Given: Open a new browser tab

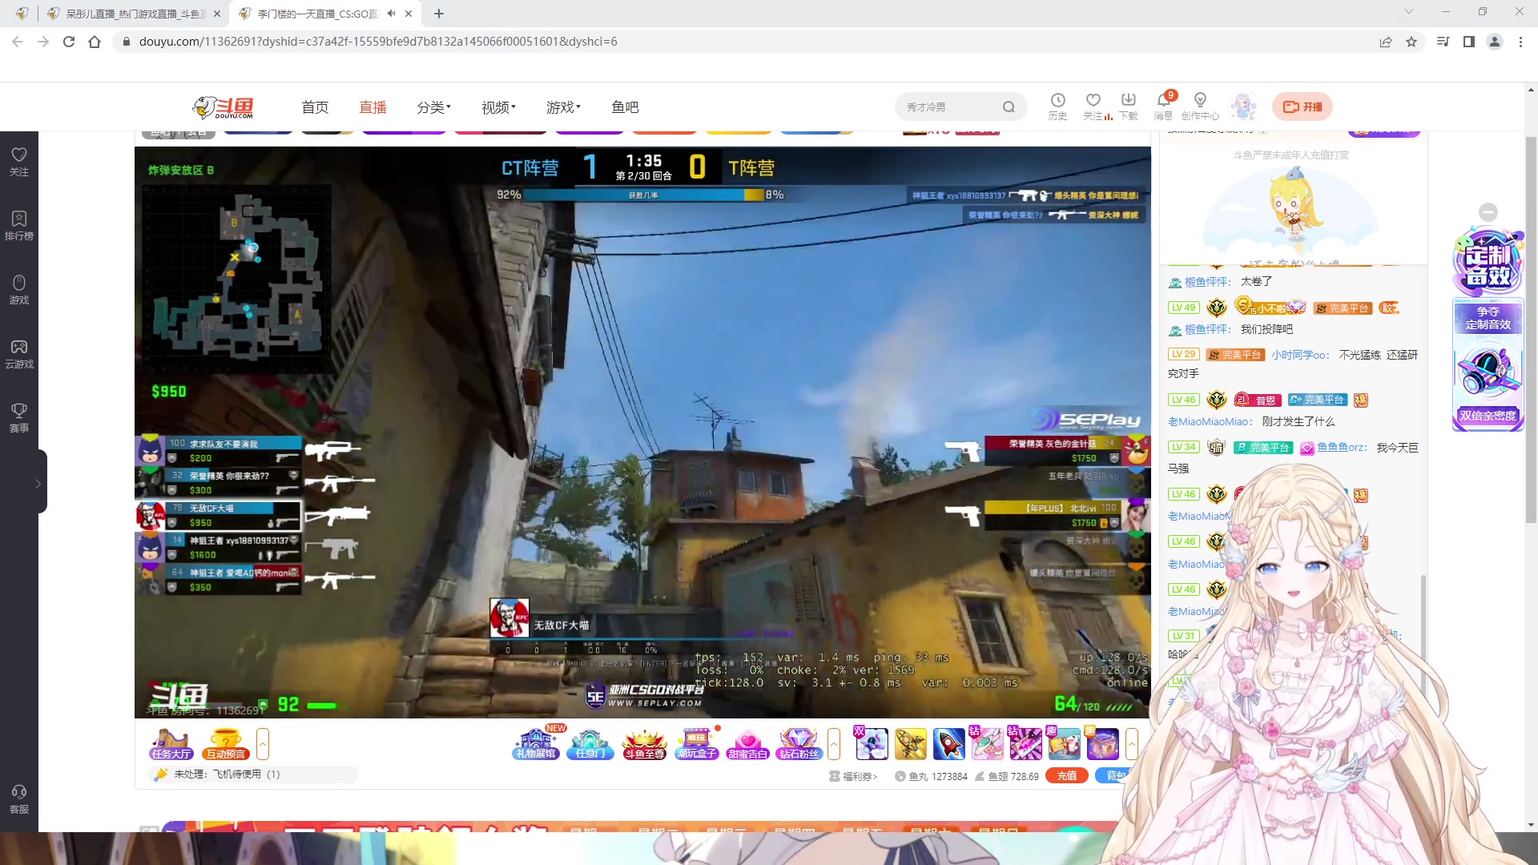Looking at the screenshot, I should (438, 14).
